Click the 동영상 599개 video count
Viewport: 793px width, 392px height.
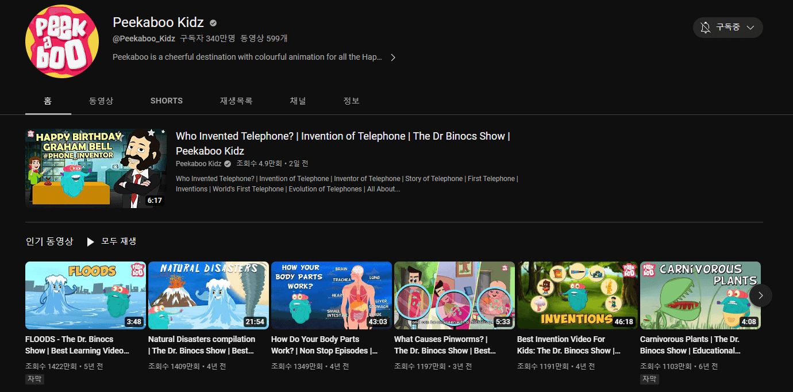click(264, 39)
